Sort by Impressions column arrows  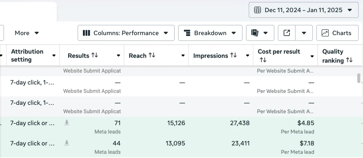point(233,55)
